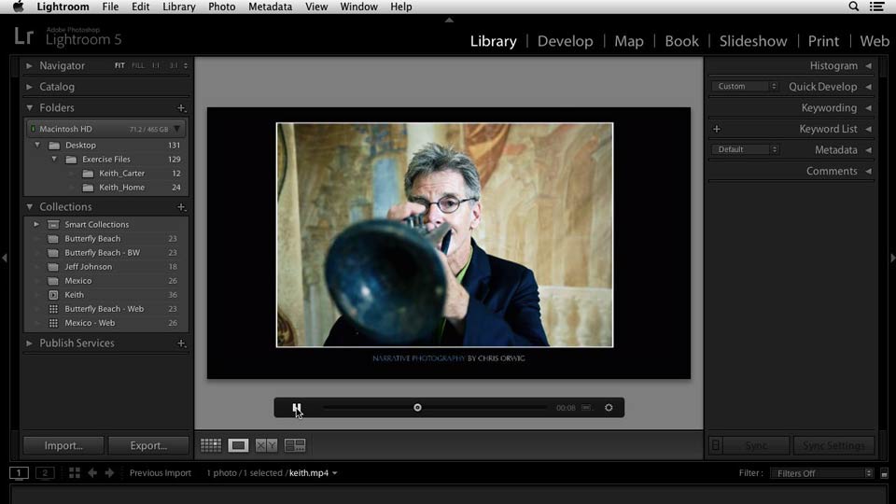Click the Import button
896x504 pixels.
tap(63, 446)
